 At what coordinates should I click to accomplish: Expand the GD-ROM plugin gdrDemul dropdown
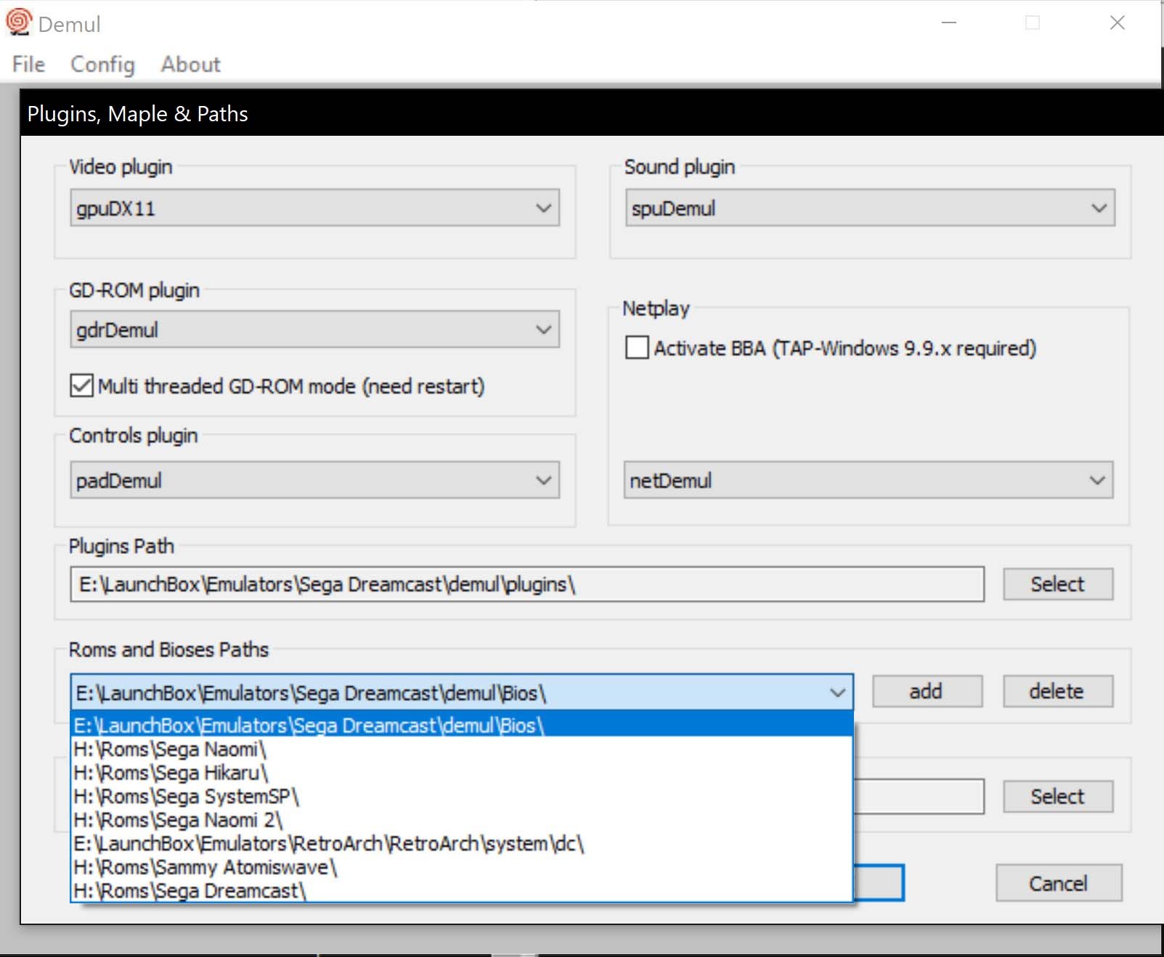click(314, 330)
